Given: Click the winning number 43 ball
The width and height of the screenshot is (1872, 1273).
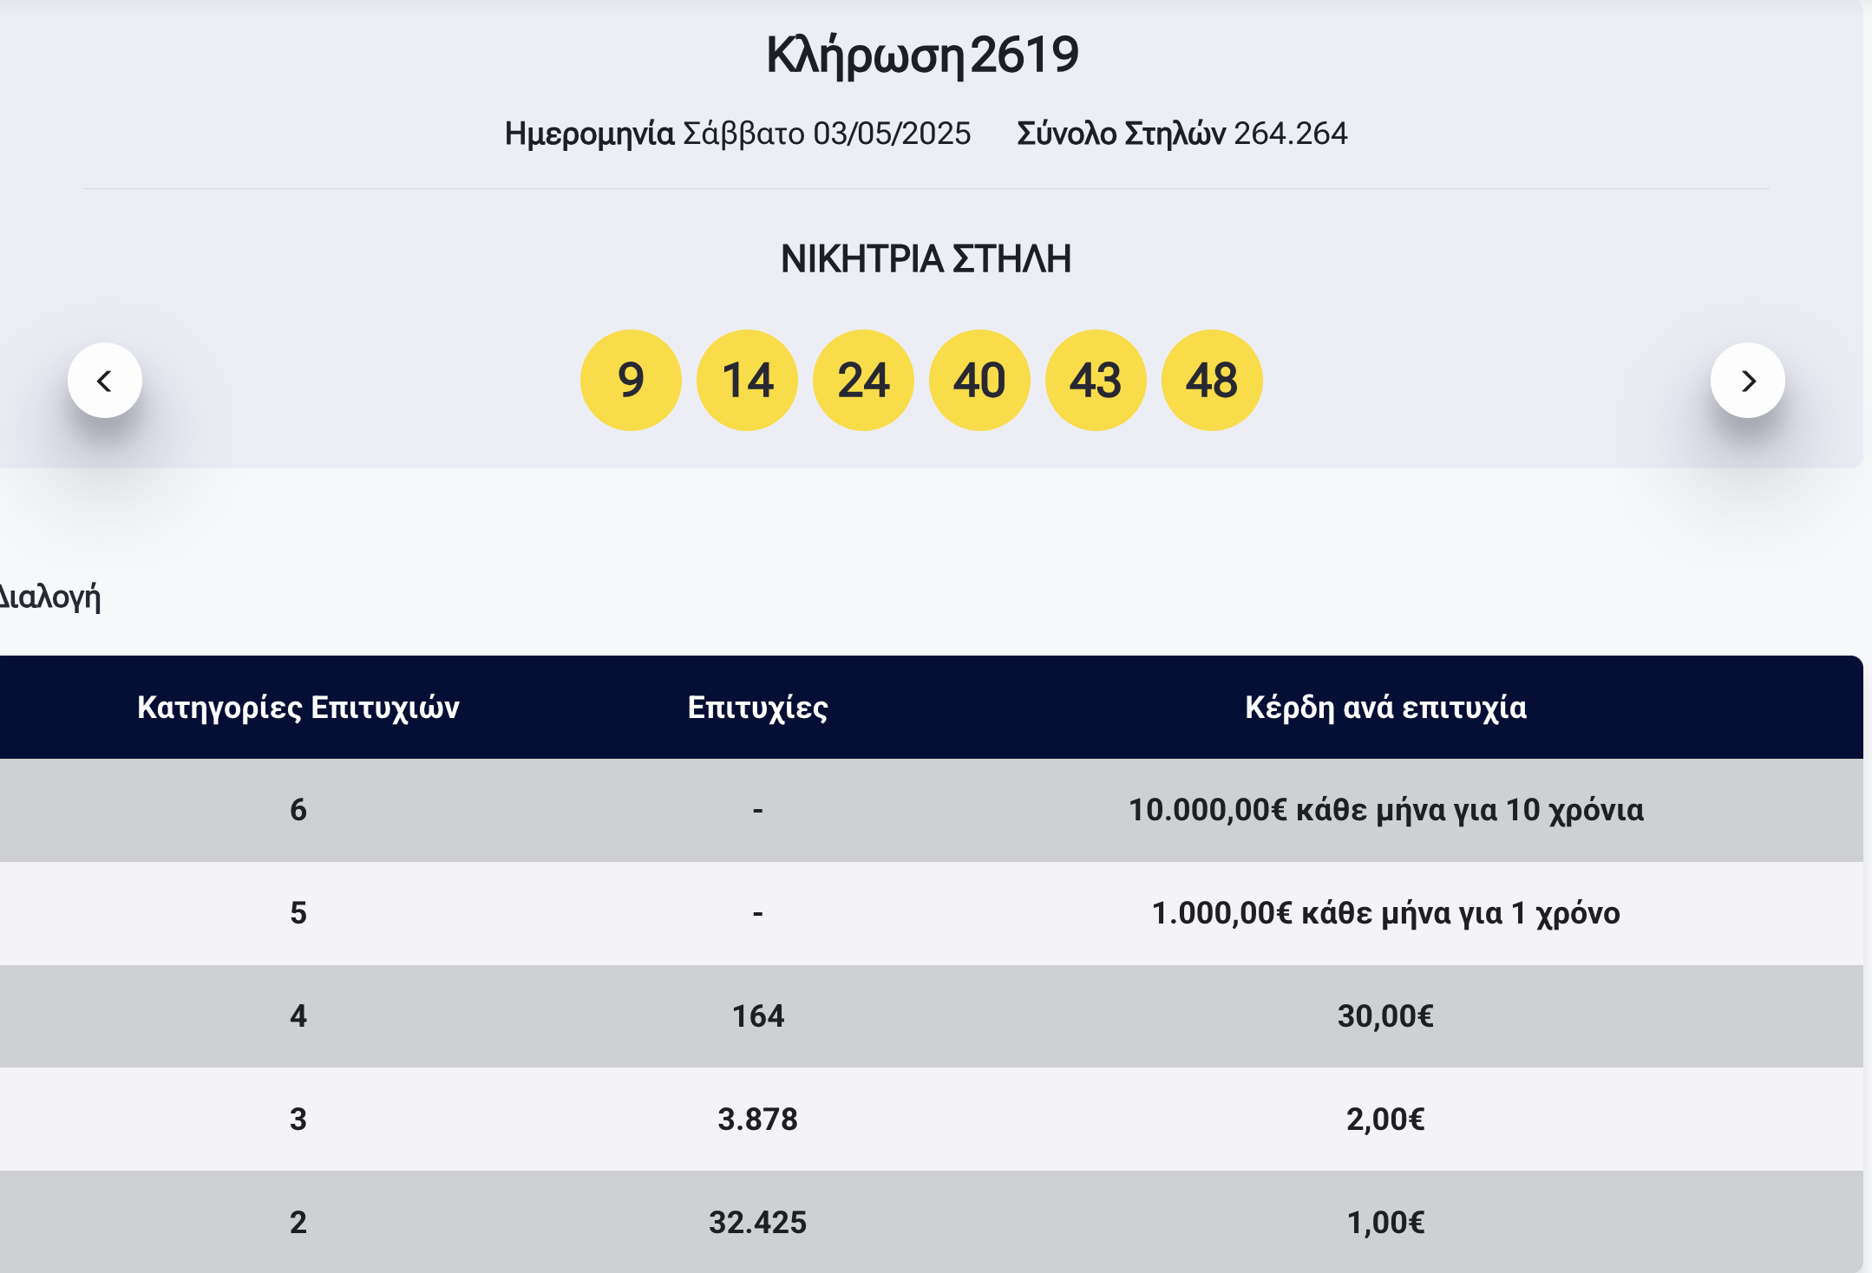Looking at the screenshot, I should [x=1096, y=380].
